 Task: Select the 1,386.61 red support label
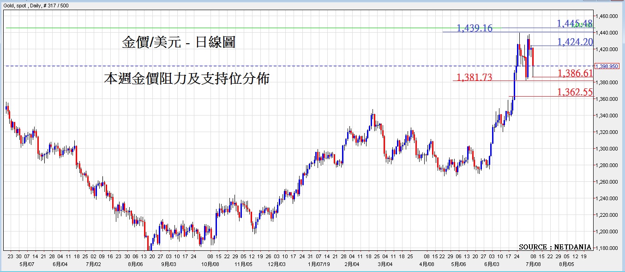coord(575,73)
